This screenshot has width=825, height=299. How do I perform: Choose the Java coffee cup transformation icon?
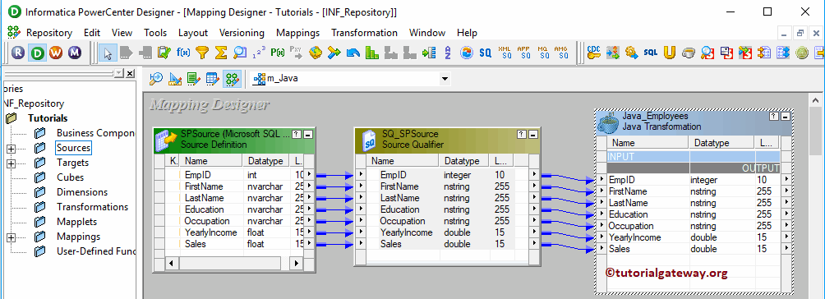click(689, 53)
